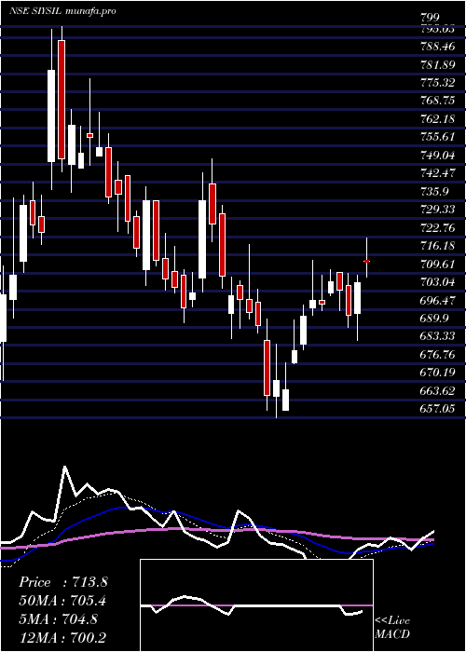Select the 703.04 price axis label
The width and height of the screenshot is (466, 652).
[437, 282]
